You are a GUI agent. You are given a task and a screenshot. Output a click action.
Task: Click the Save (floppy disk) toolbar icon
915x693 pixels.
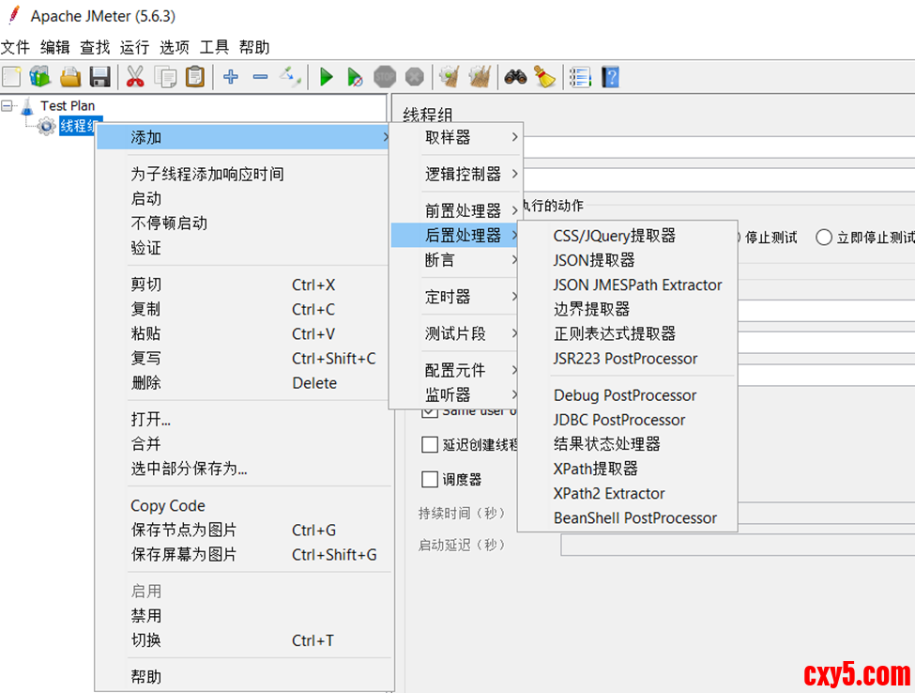[99, 77]
